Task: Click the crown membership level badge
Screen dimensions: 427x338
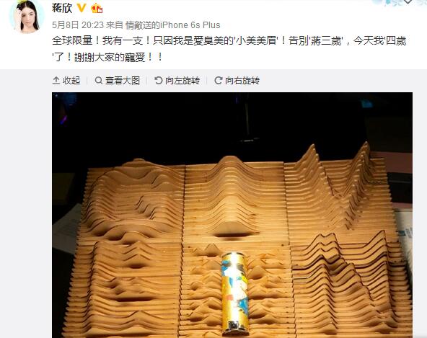Action: pos(97,9)
